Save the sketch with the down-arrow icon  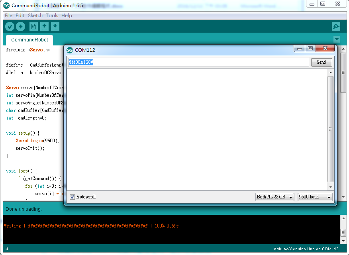55,26
